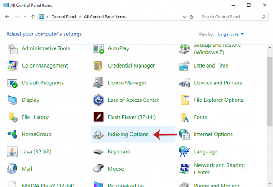Open the Java (32-bit) coffee cup icon
This screenshot has width=273, height=187.
pos(13,152)
